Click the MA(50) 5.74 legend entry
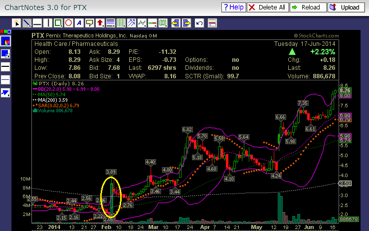The image size is (369, 231). pyautogui.click(x=49, y=94)
